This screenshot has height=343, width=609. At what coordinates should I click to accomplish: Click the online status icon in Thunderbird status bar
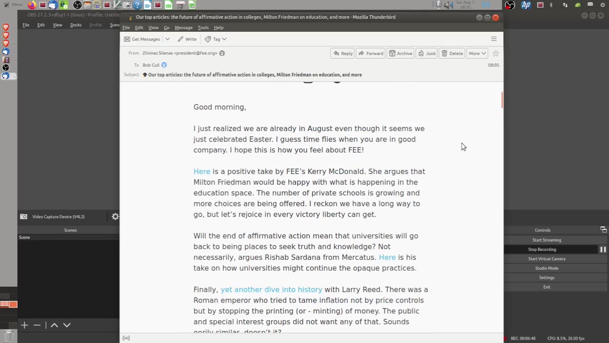coord(126,338)
